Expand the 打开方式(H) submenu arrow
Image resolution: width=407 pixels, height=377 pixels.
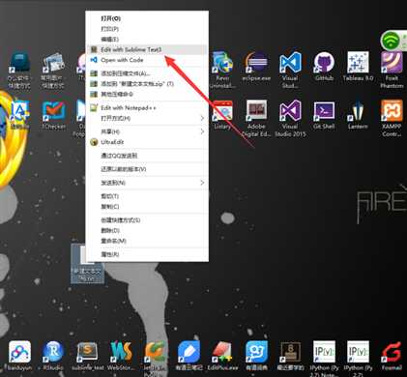[x=202, y=118]
